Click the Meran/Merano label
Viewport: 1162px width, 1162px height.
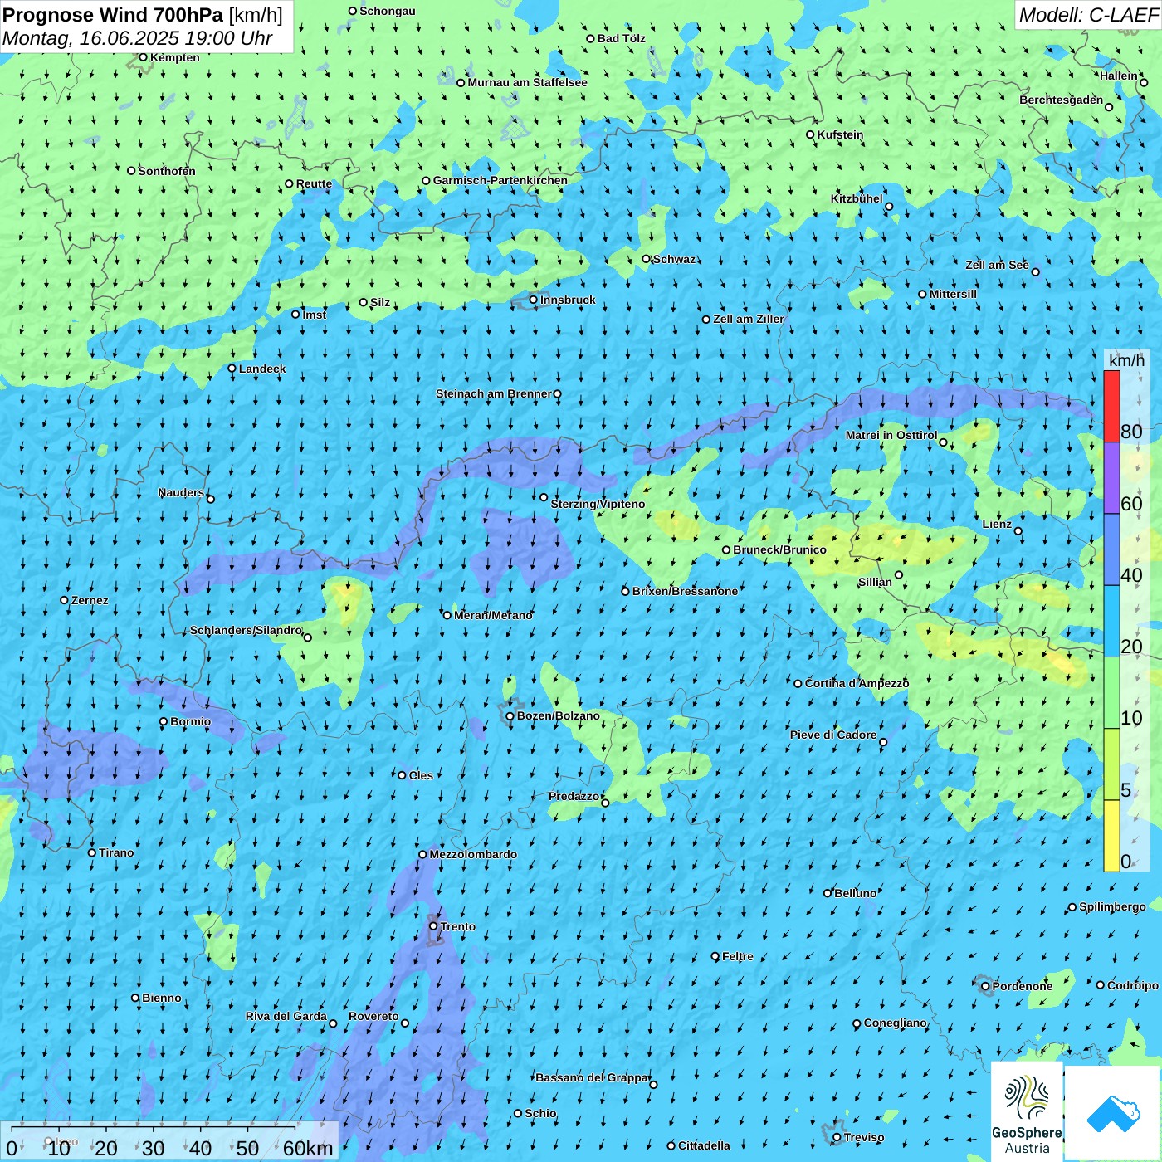[x=493, y=615]
